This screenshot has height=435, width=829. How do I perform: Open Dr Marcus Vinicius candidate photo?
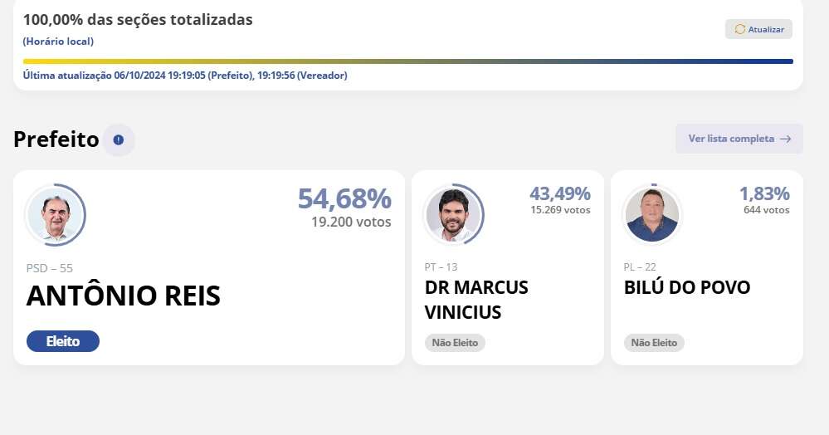[x=453, y=215]
